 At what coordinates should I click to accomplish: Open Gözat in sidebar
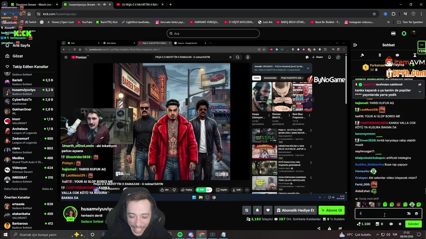18,56
